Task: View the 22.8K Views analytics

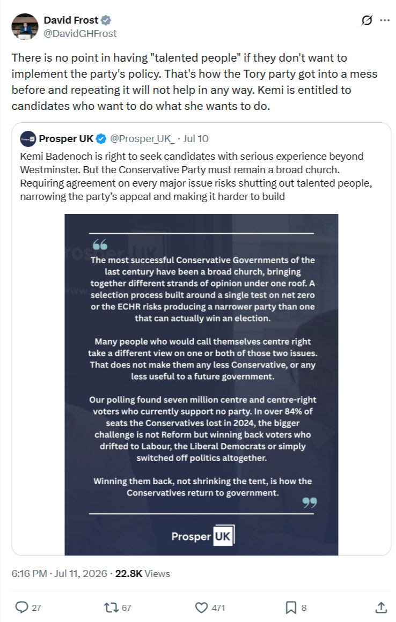Action: click(142, 573)
